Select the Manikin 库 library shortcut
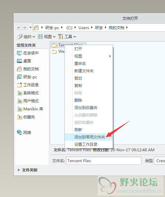 tap(30, 109)
